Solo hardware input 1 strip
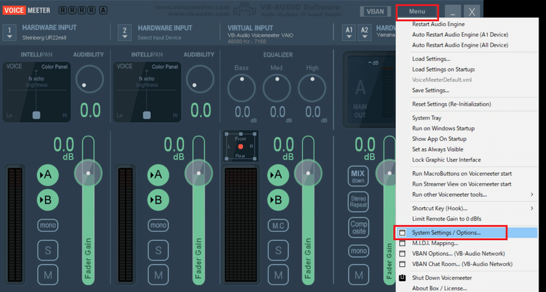This screenshot has width=546, height=292. [x=48, y=250]
